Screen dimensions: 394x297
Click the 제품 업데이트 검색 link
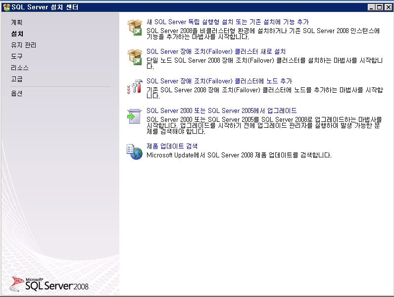172,146
